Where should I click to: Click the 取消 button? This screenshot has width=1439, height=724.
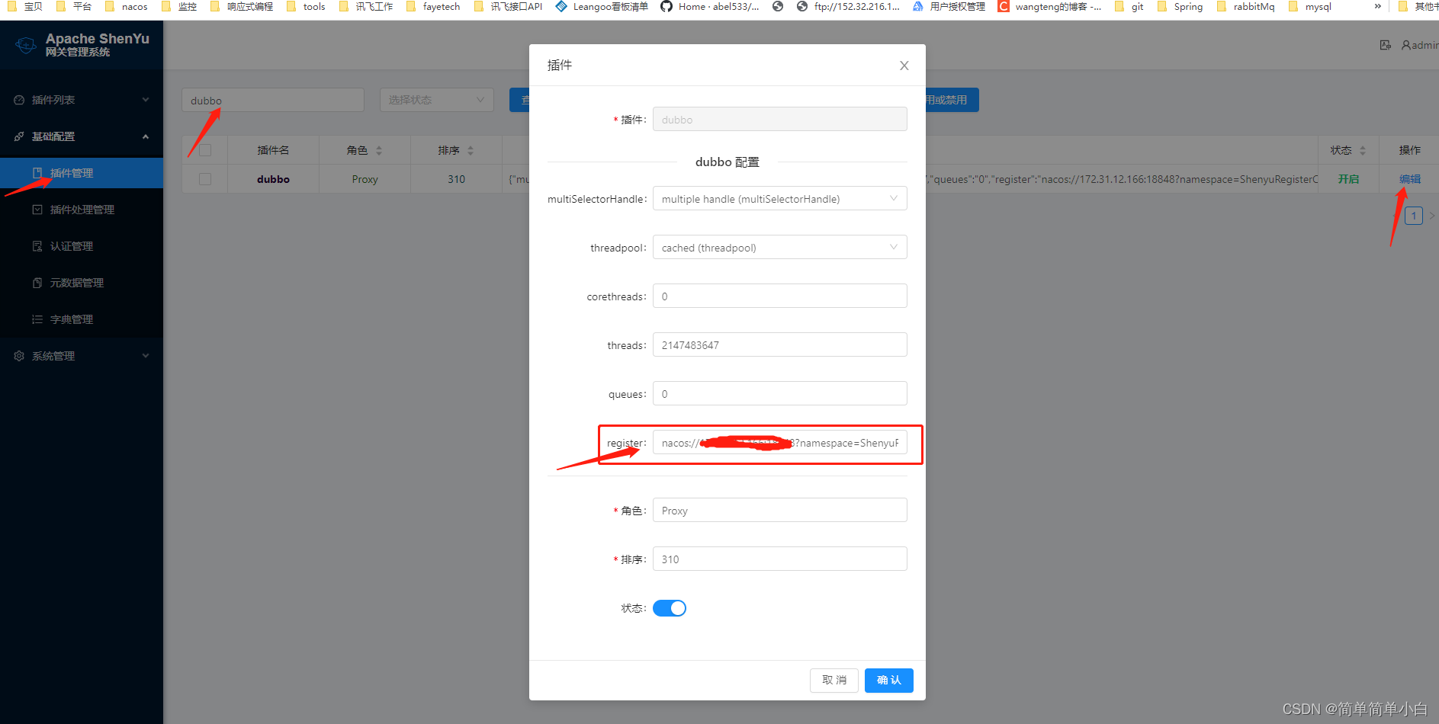click(834, 680)
